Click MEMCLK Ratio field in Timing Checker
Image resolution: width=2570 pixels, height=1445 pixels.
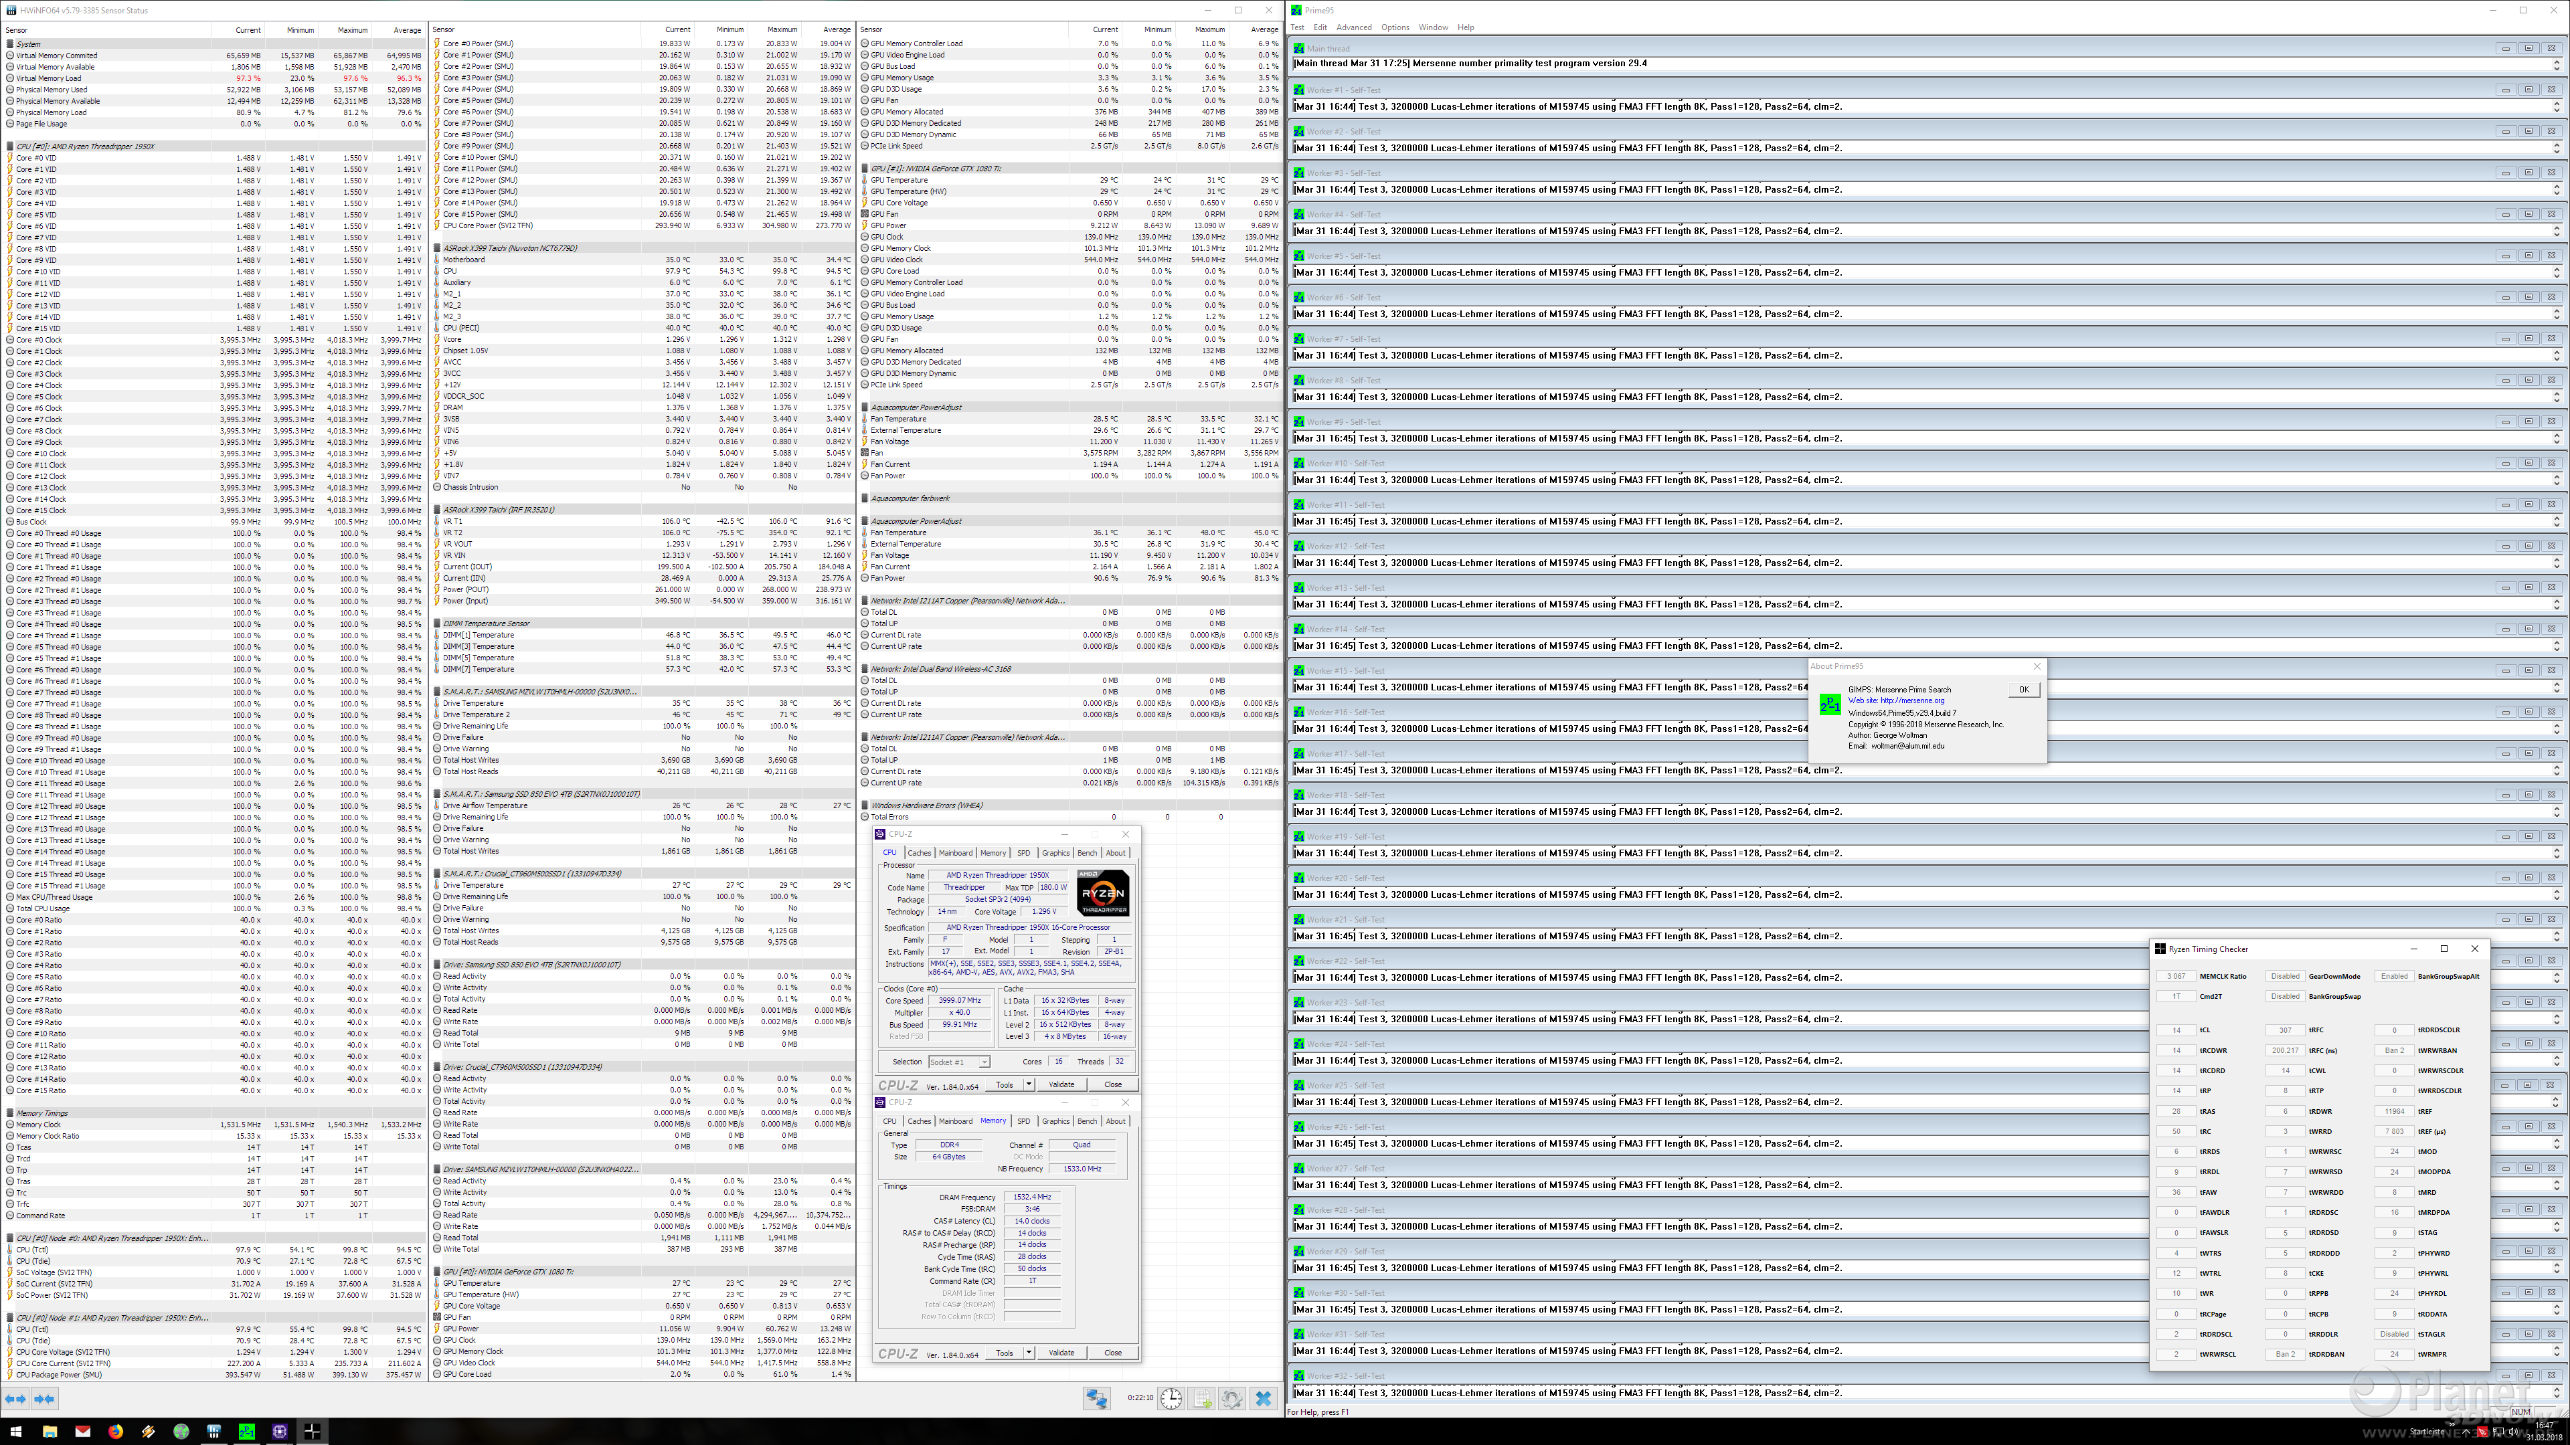pyautogui.click(x=2176, y=976)
